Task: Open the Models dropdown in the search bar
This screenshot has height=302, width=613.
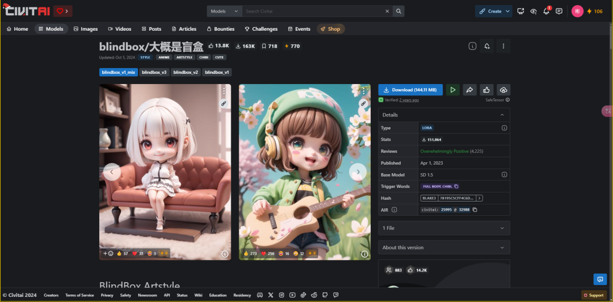Action: pos(224,11)
